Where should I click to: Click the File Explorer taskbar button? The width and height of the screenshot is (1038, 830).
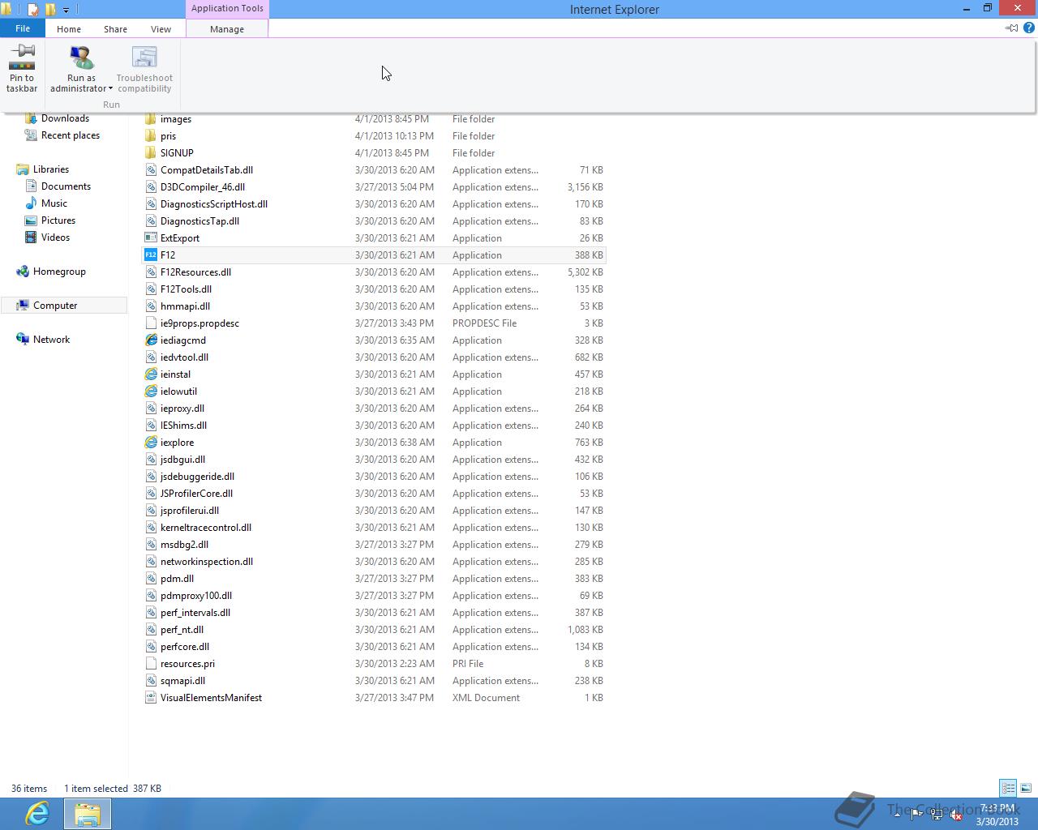point(87,814)
